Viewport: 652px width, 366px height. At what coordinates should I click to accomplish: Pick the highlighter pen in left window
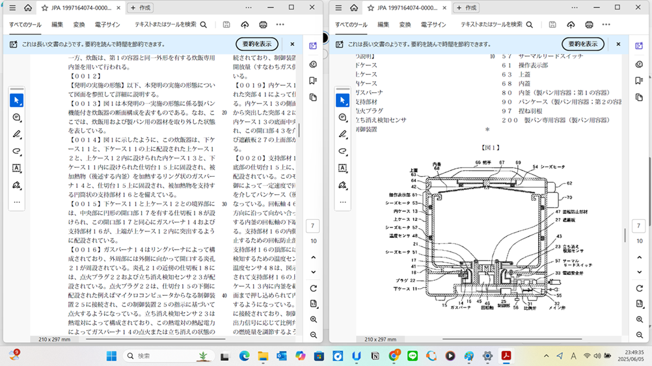[17, 134]
